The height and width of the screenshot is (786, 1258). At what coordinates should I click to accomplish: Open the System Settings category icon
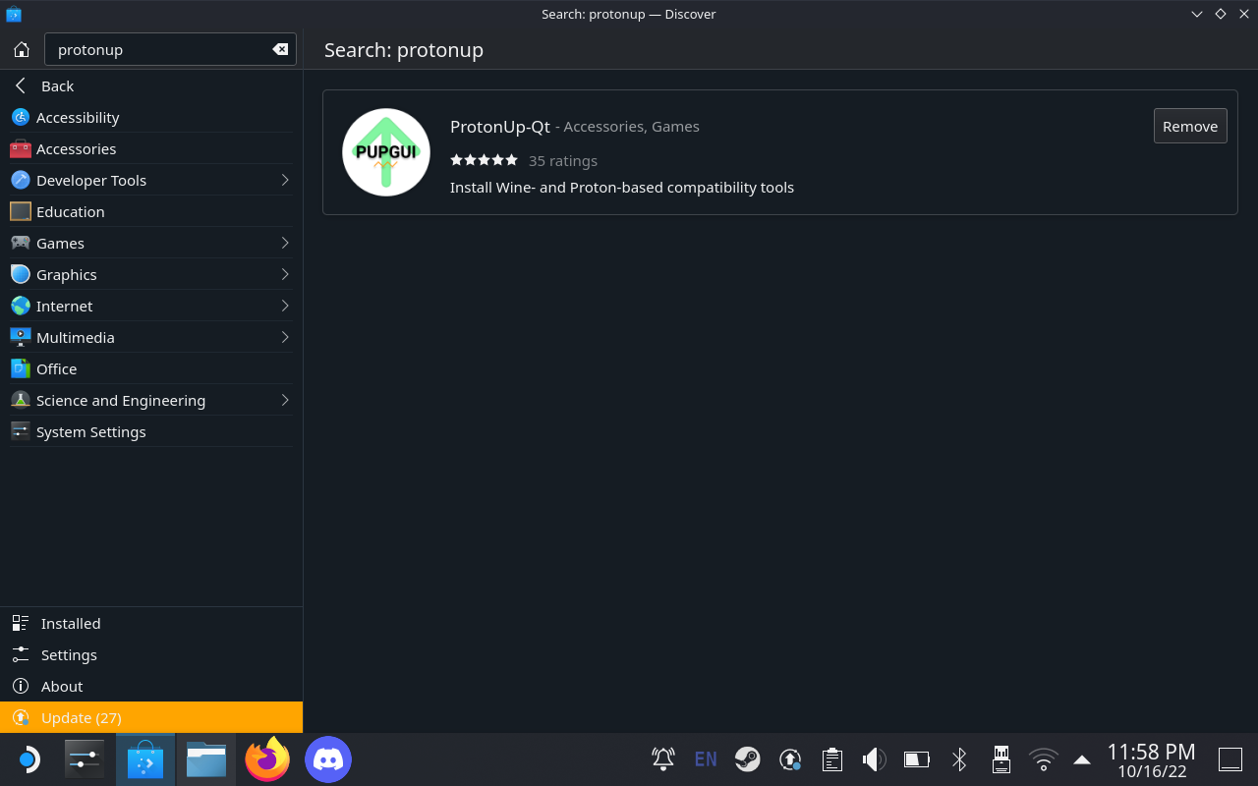(21, 431)
